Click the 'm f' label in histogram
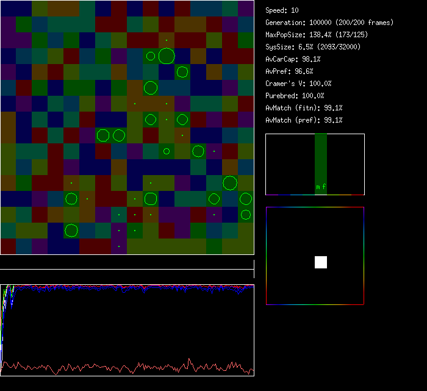Screen dimensions: 427x391 [321, 187]
